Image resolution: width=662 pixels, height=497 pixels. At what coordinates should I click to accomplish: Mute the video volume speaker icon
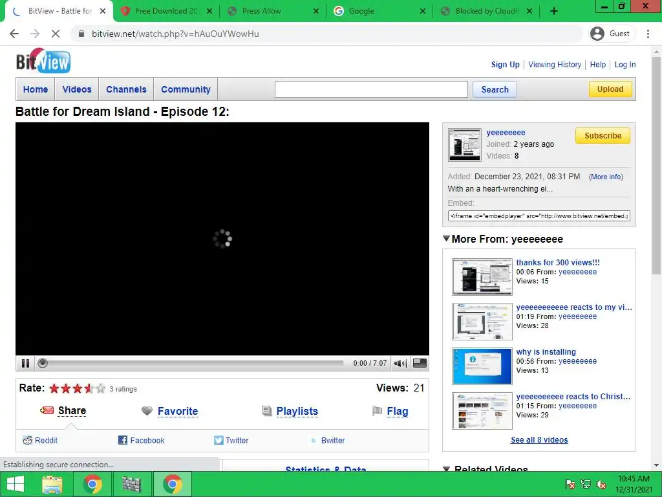400,363
